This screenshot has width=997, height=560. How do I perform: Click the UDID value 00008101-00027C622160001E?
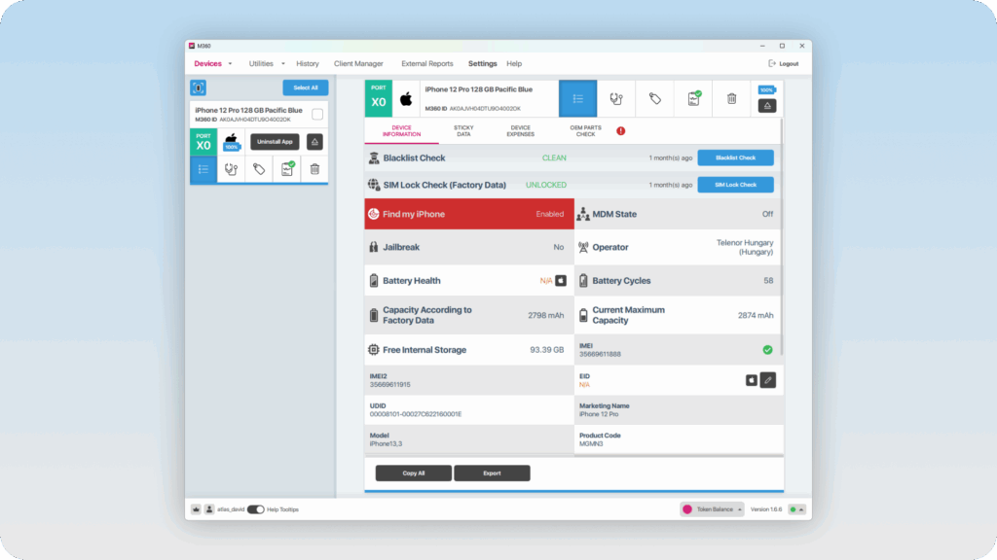click(x=416, y=414)
